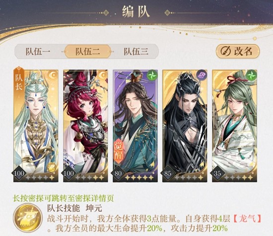273x236 pixels.
Task: Click the green leaf icon on the green-haired card
Action: [x=252, y=76]
